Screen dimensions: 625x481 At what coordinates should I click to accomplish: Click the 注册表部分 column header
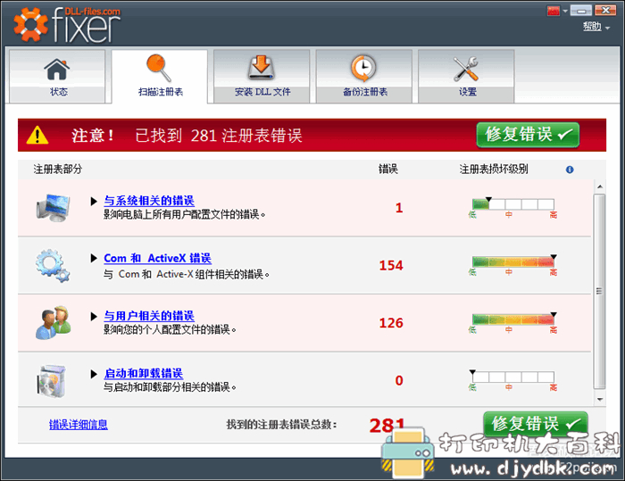(x=57, y=169)
